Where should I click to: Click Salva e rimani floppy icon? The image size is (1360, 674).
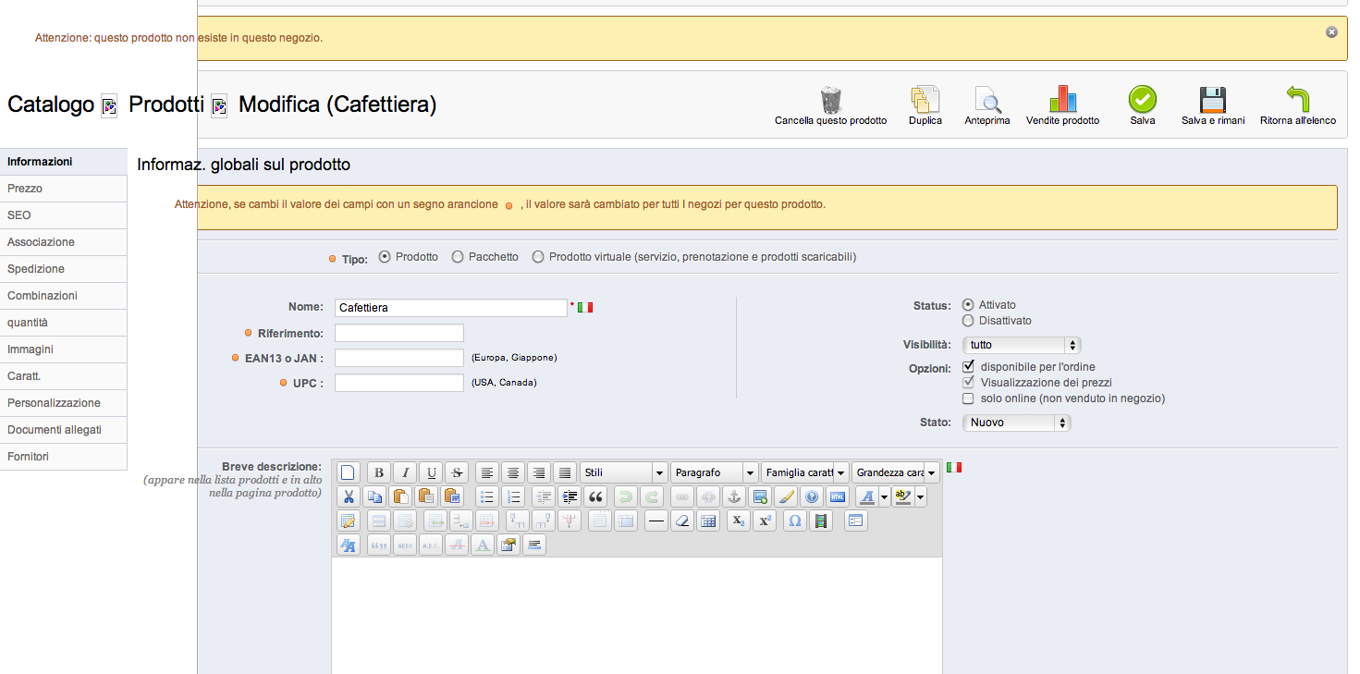(x=1213, y=100)
